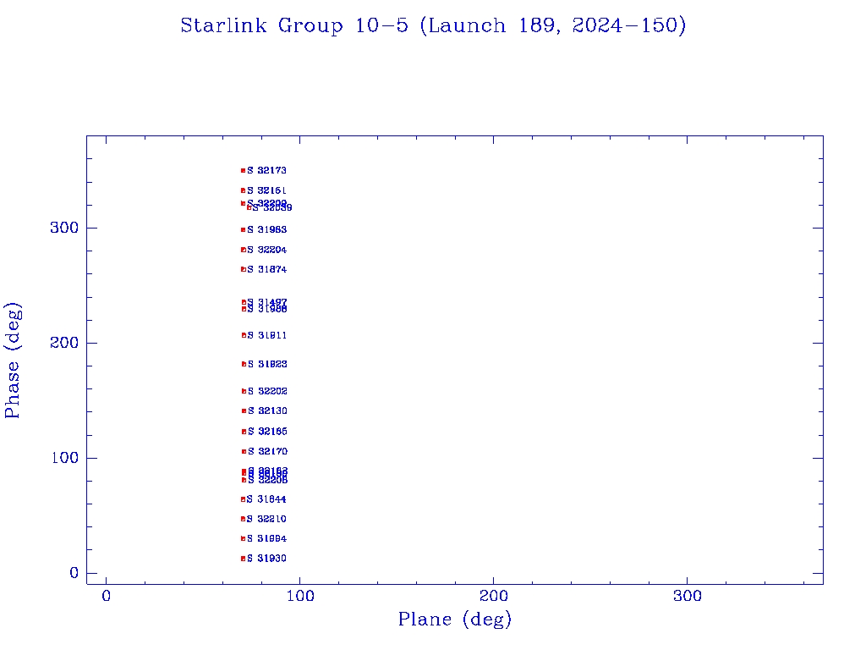Select the S 32173 satellite label

coord(266,171)
